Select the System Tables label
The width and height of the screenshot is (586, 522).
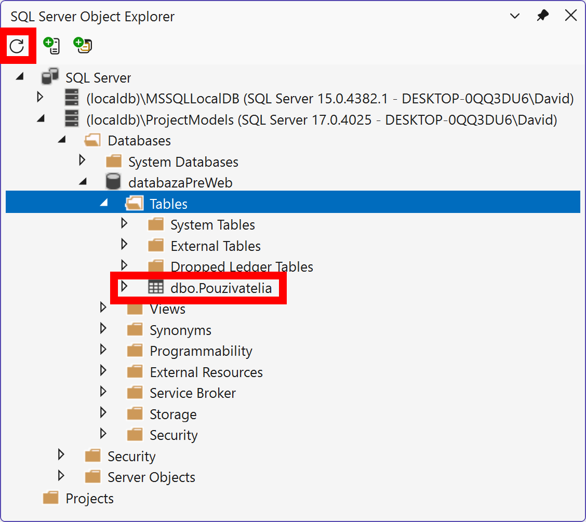[212, 225]
